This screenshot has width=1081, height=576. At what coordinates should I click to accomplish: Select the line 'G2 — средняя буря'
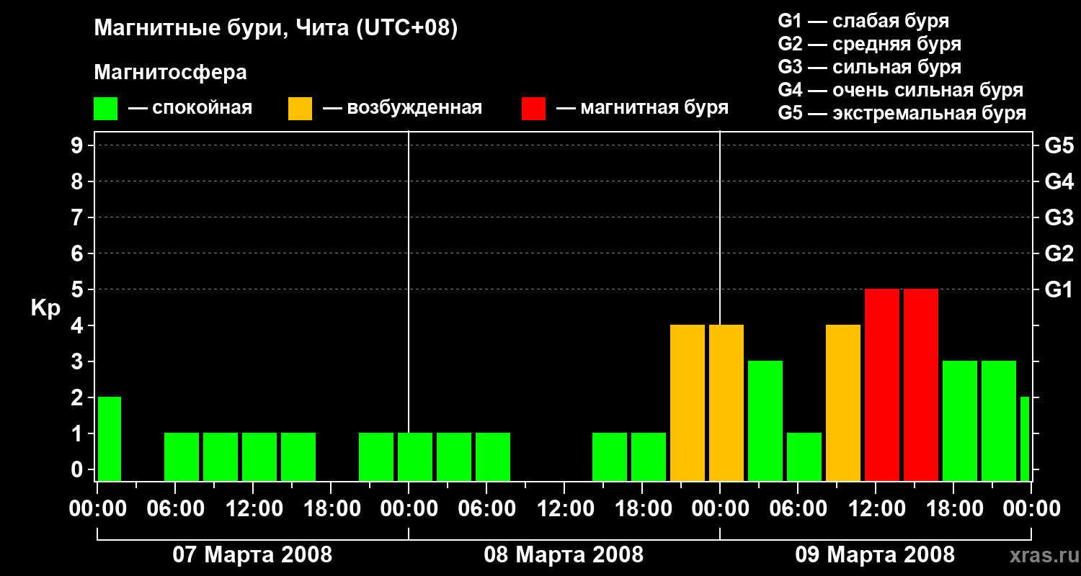(870, 44)
